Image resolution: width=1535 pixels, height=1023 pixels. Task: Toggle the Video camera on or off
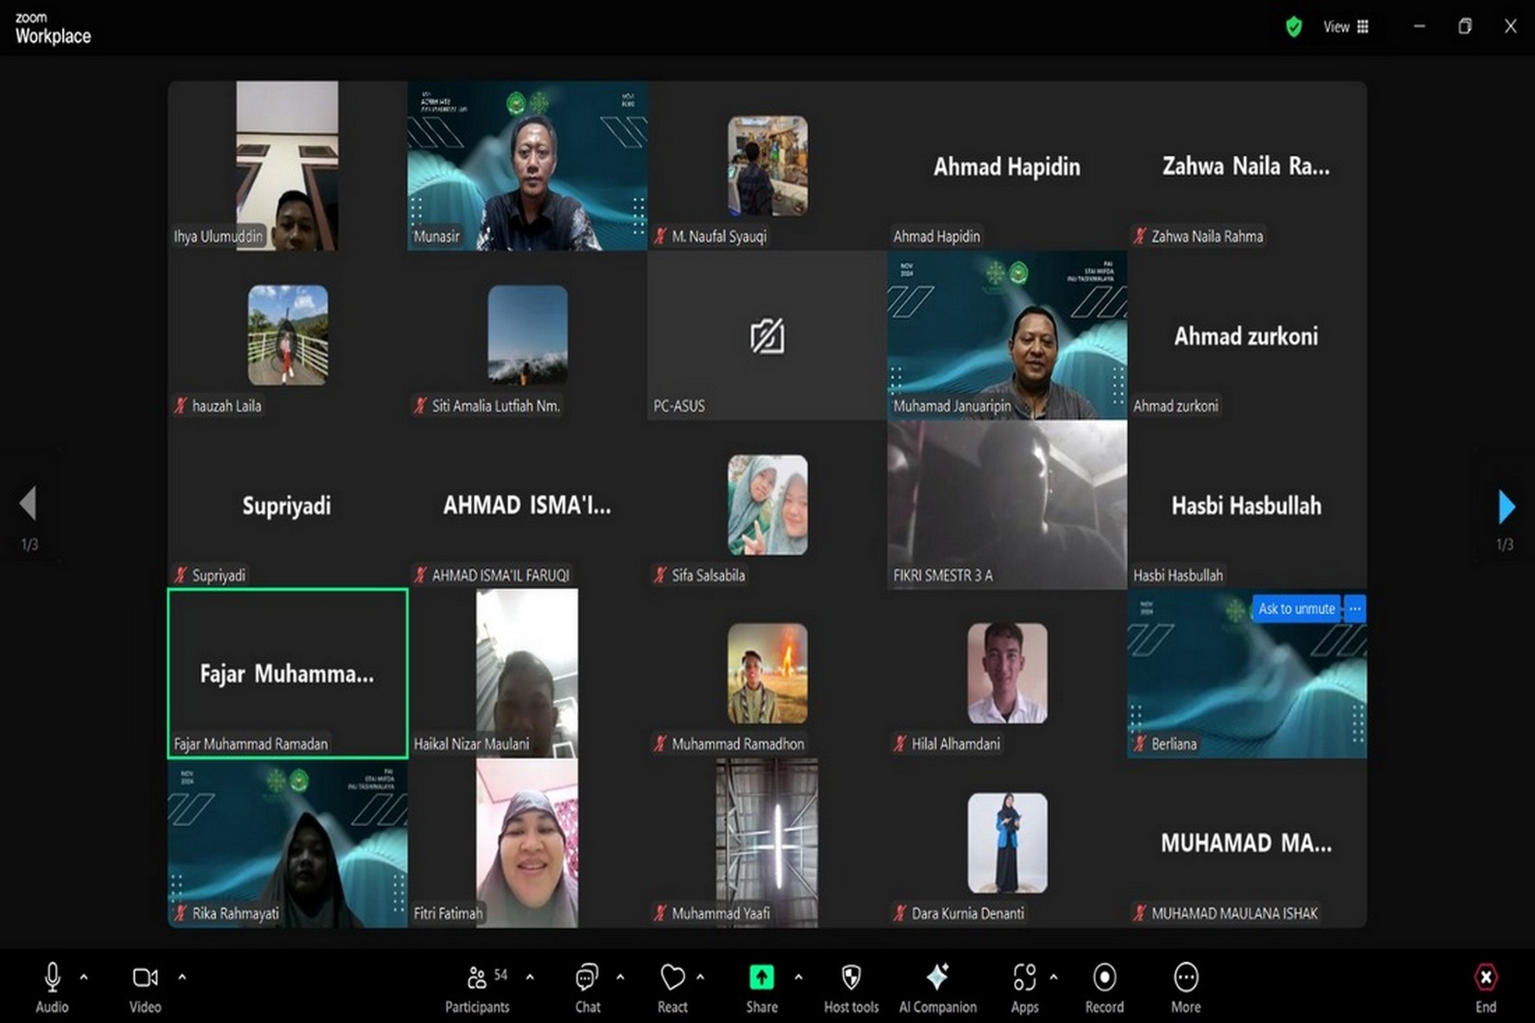point(144,977)
